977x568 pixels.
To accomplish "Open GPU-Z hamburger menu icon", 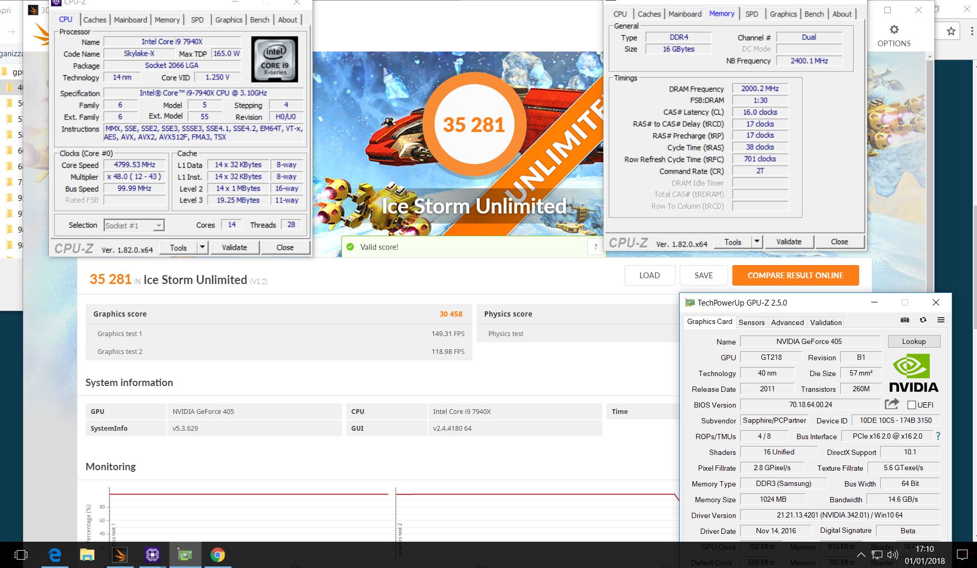I will pyautogui.click(x=941, y=320).
